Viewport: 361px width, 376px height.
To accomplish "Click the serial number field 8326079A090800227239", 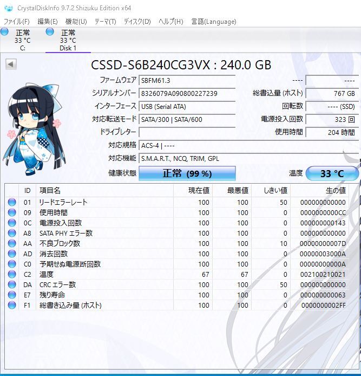I will (x=187, y=93).
